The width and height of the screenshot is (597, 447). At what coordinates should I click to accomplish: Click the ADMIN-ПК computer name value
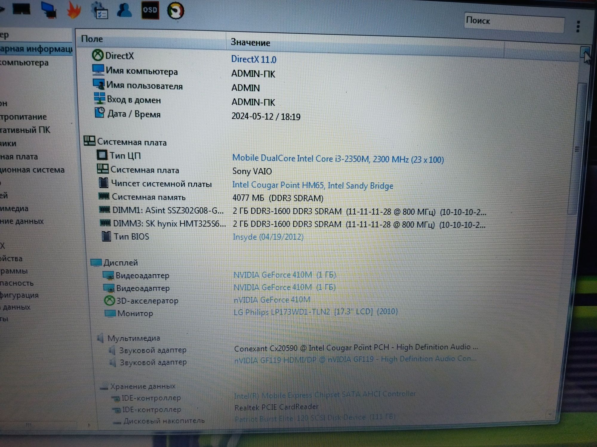point(253,74)
